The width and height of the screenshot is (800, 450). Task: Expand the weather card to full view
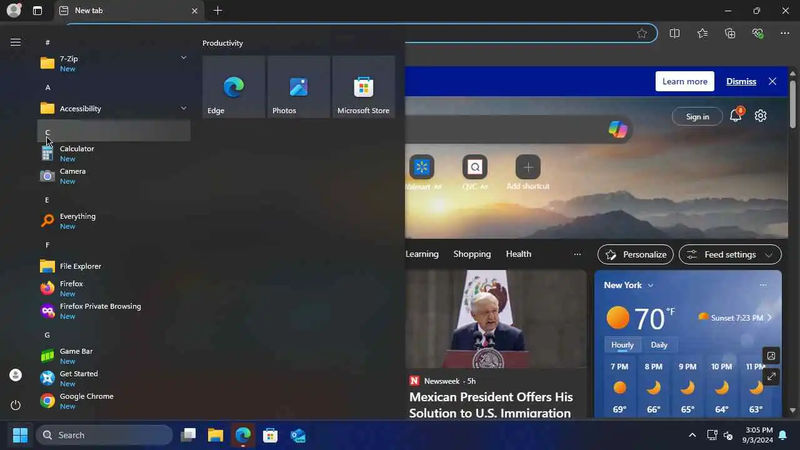pyautogui.click(x=771, y=376)
